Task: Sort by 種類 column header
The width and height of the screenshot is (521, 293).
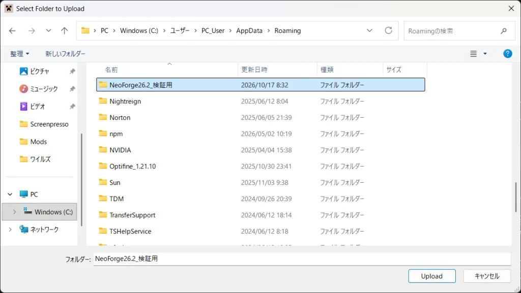Action: pos(327,70)
